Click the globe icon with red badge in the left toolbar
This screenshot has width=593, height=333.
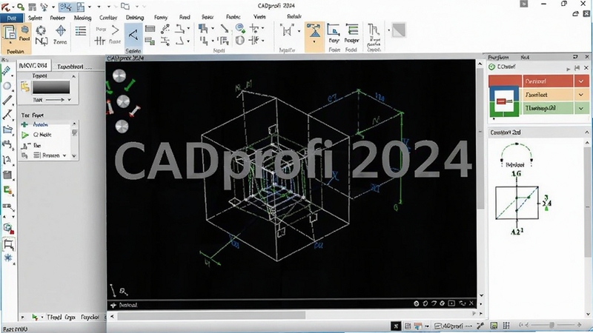click(8, 228)
